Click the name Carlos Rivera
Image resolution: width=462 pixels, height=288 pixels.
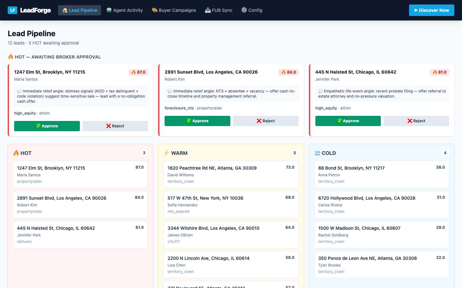330,205
